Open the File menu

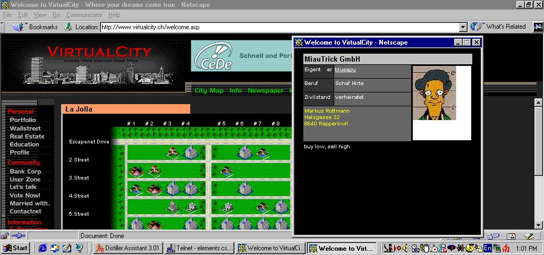pyautogui.click(x=7, y=15)
